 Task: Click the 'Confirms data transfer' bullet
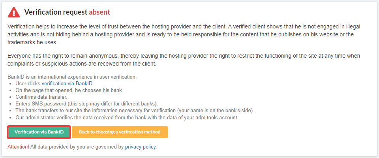41,97
